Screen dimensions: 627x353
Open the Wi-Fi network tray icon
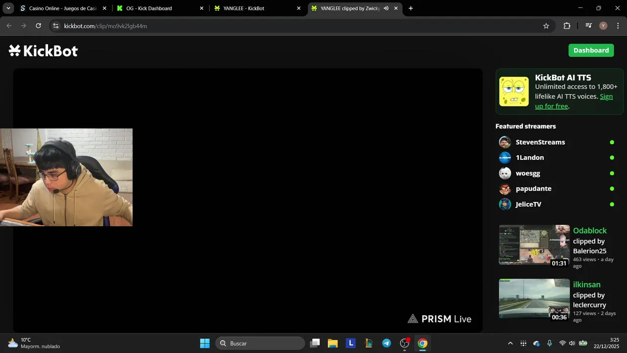click(x=562, y=343)
